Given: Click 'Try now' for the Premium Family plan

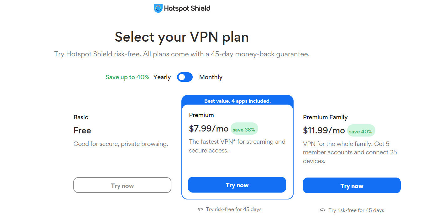Looking at the screenshot, I should pos(352,185).
